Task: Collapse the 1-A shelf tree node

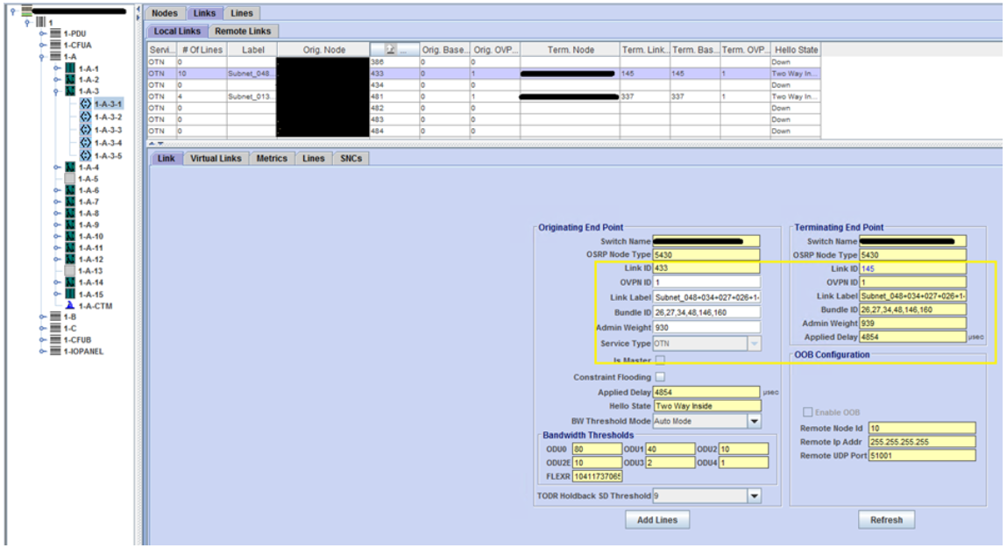Action: pos(42,56)
